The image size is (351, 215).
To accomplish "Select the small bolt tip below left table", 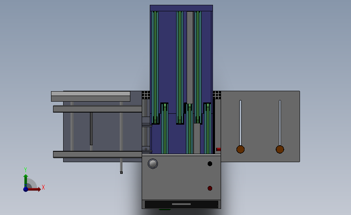I will tap(121, 172).
